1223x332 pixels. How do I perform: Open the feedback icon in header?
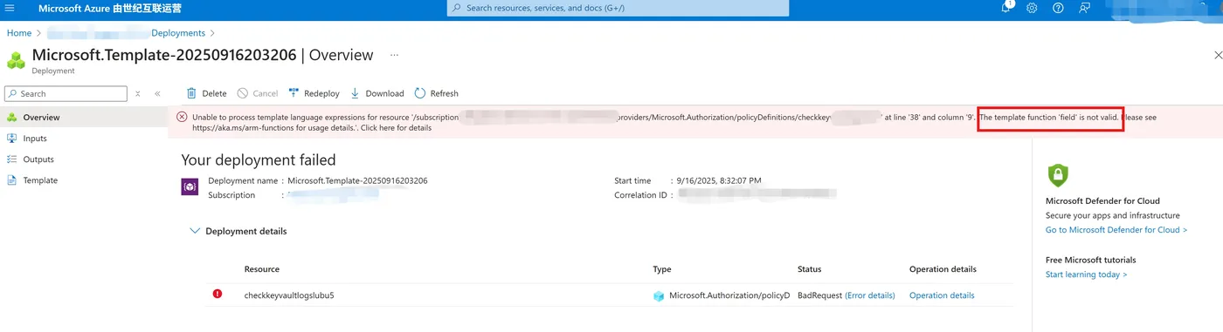1084,8
